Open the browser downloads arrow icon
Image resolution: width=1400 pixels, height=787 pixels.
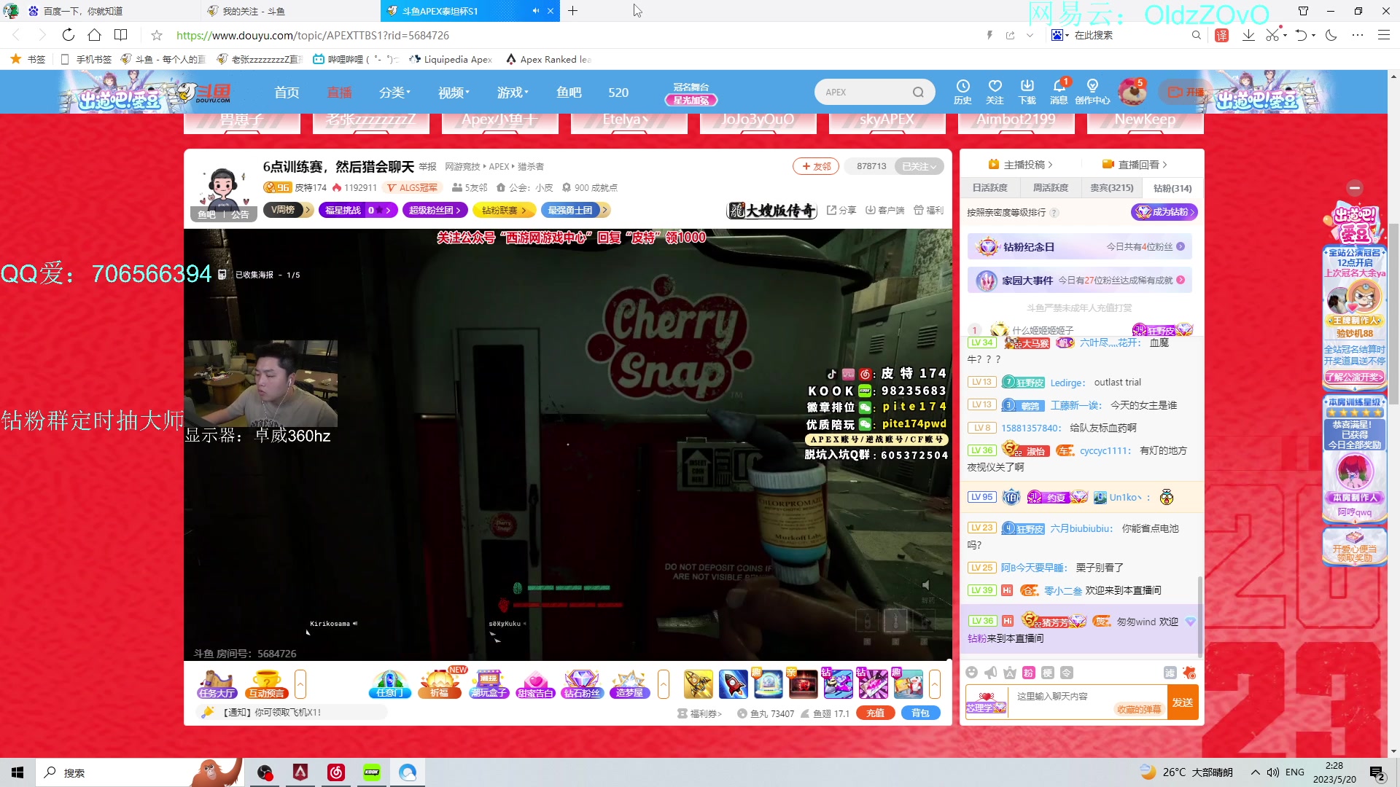(x=1248, y=35)
